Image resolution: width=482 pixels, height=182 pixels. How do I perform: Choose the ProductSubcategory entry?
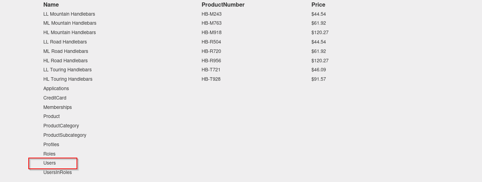(x=65, y=135)
